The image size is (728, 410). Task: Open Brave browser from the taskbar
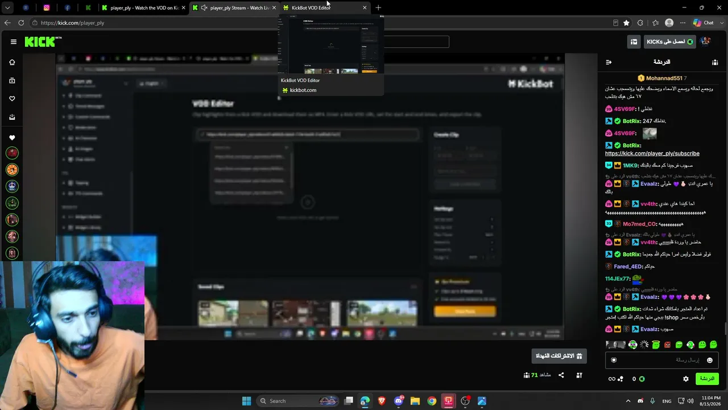click(382, 401)
